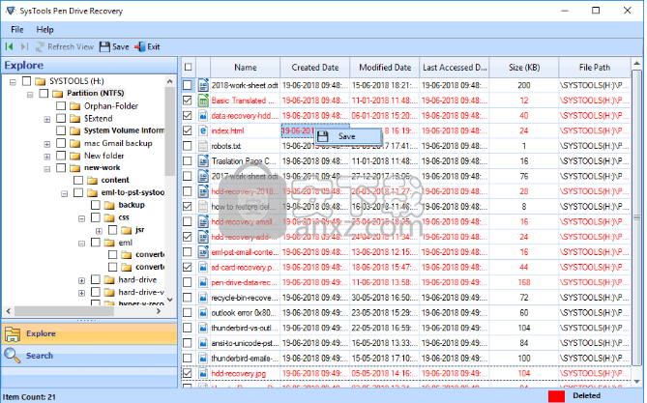Click SYSTOOLS (H:) drive folder icon

point(40,81)
